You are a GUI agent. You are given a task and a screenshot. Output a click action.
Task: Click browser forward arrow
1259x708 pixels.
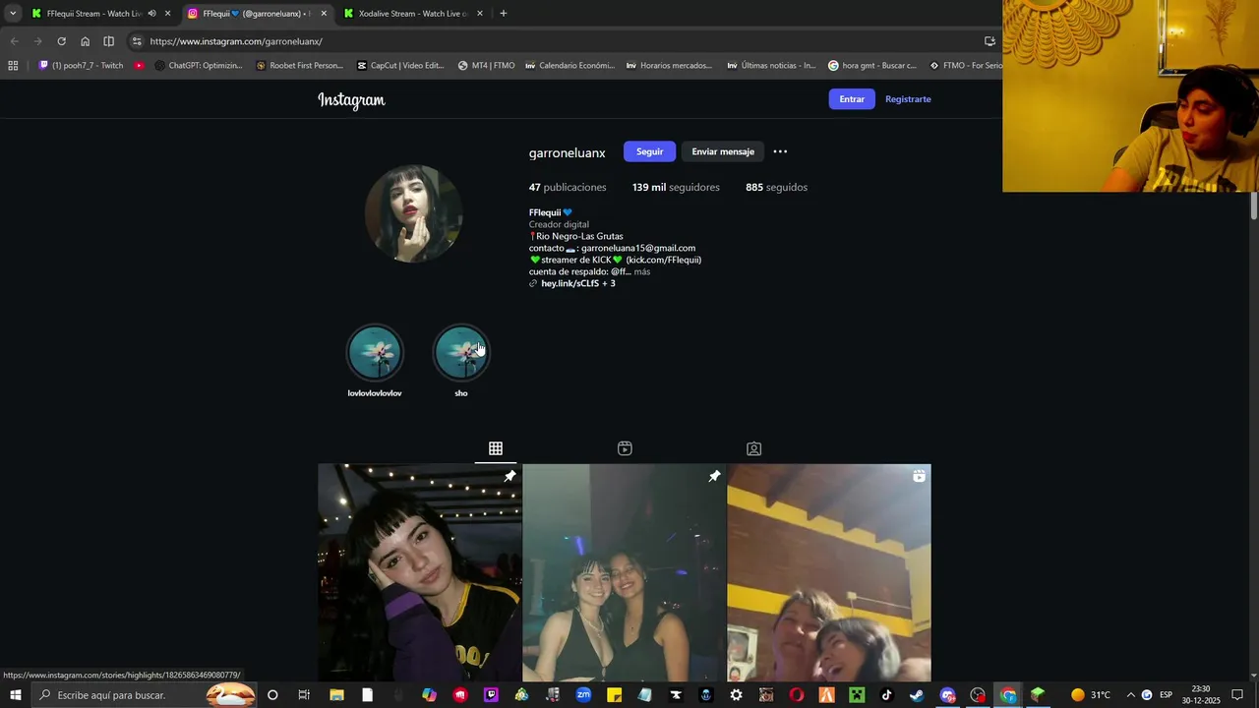coord(37,41)
